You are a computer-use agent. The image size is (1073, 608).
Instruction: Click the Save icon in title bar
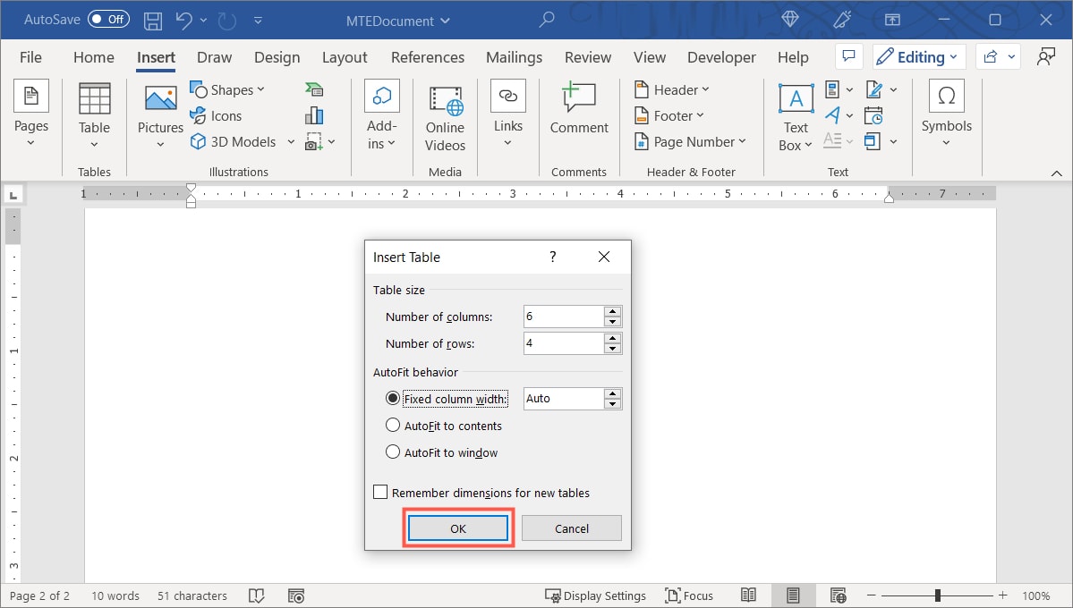[153, 20]
